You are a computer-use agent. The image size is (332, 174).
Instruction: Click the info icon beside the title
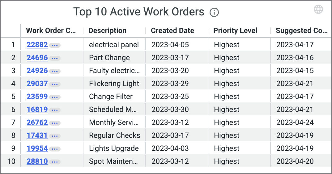[214, 12]
